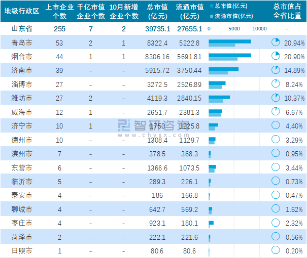Select the 日照市 city name cell

21,250
